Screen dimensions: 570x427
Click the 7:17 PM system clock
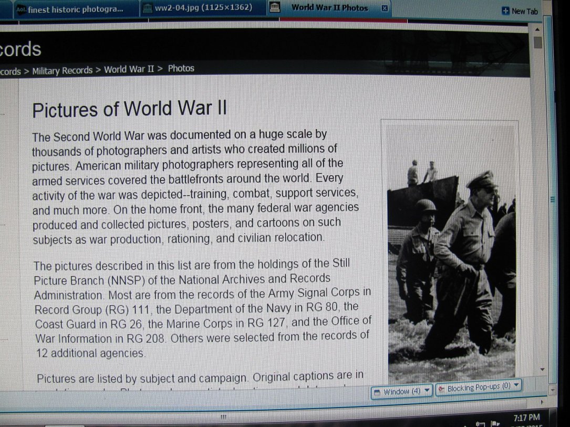(526, 418)
